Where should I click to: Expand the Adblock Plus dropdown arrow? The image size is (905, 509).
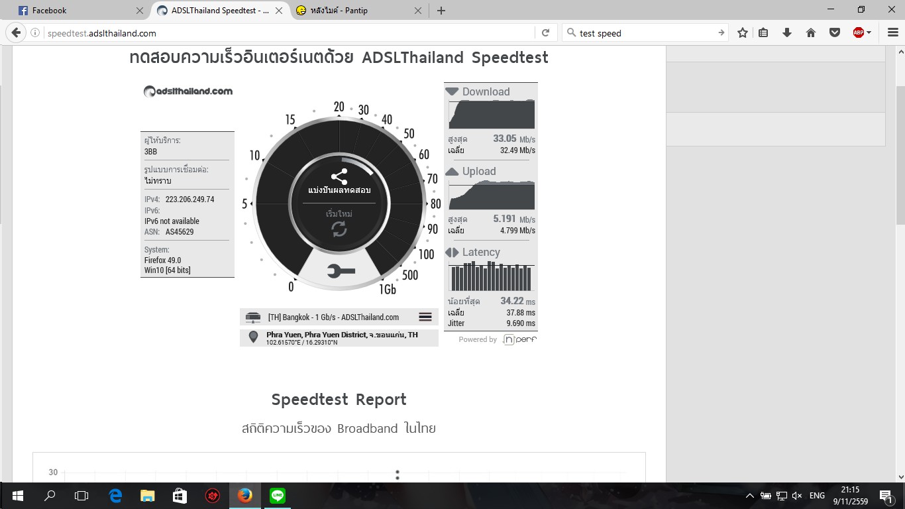[x=869, y=32]
